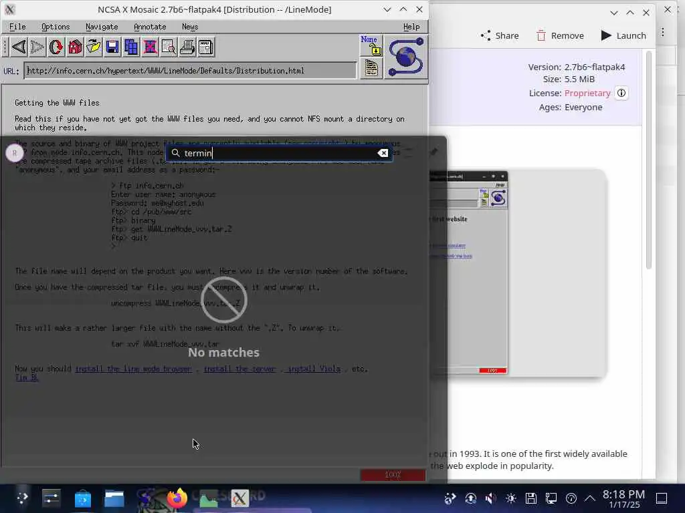
Task: Open the Help menu
Action: point(411,27)
